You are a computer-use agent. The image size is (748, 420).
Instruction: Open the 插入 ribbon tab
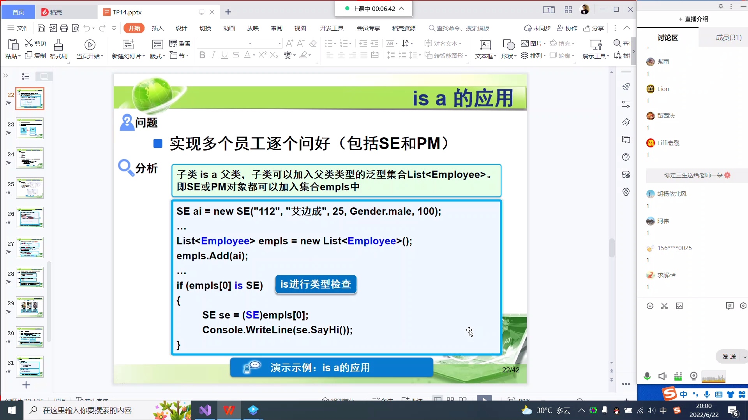pyautogui.click(x=157, y=28)
